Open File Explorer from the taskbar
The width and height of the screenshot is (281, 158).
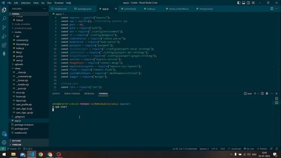coord(14,154)
